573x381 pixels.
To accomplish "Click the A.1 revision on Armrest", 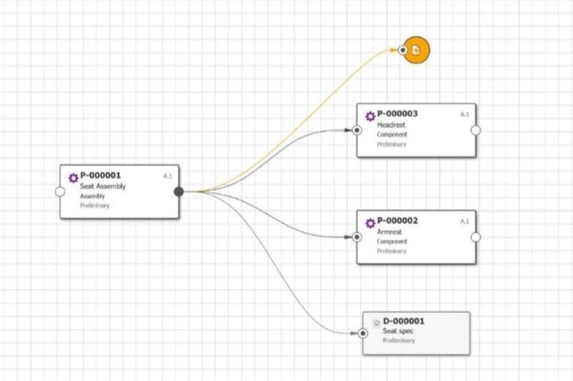I will coord(464,221).
